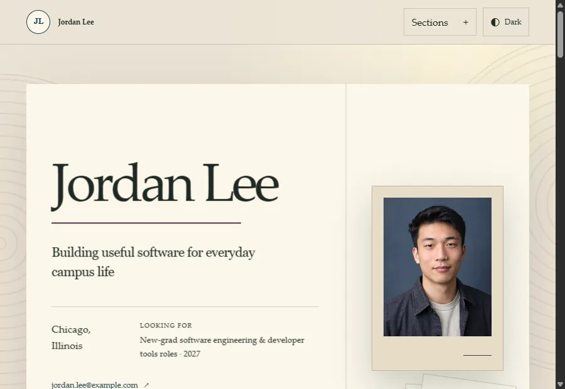This screenshot has height=389, width=565.
Task: Click the arrow icon beside the email
Action: (146, 385)
